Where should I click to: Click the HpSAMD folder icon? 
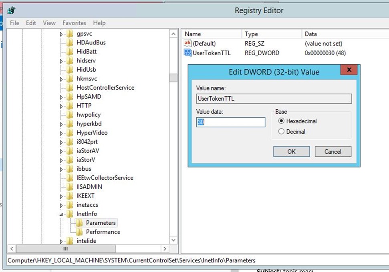coord(70,97)
